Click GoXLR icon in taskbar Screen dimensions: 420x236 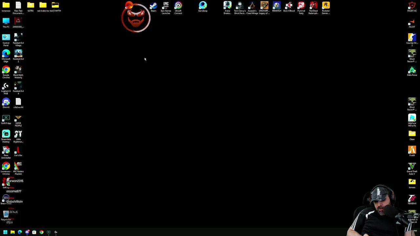49,232
